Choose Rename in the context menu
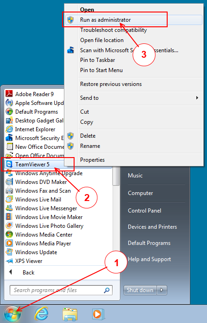 point(90,146)
